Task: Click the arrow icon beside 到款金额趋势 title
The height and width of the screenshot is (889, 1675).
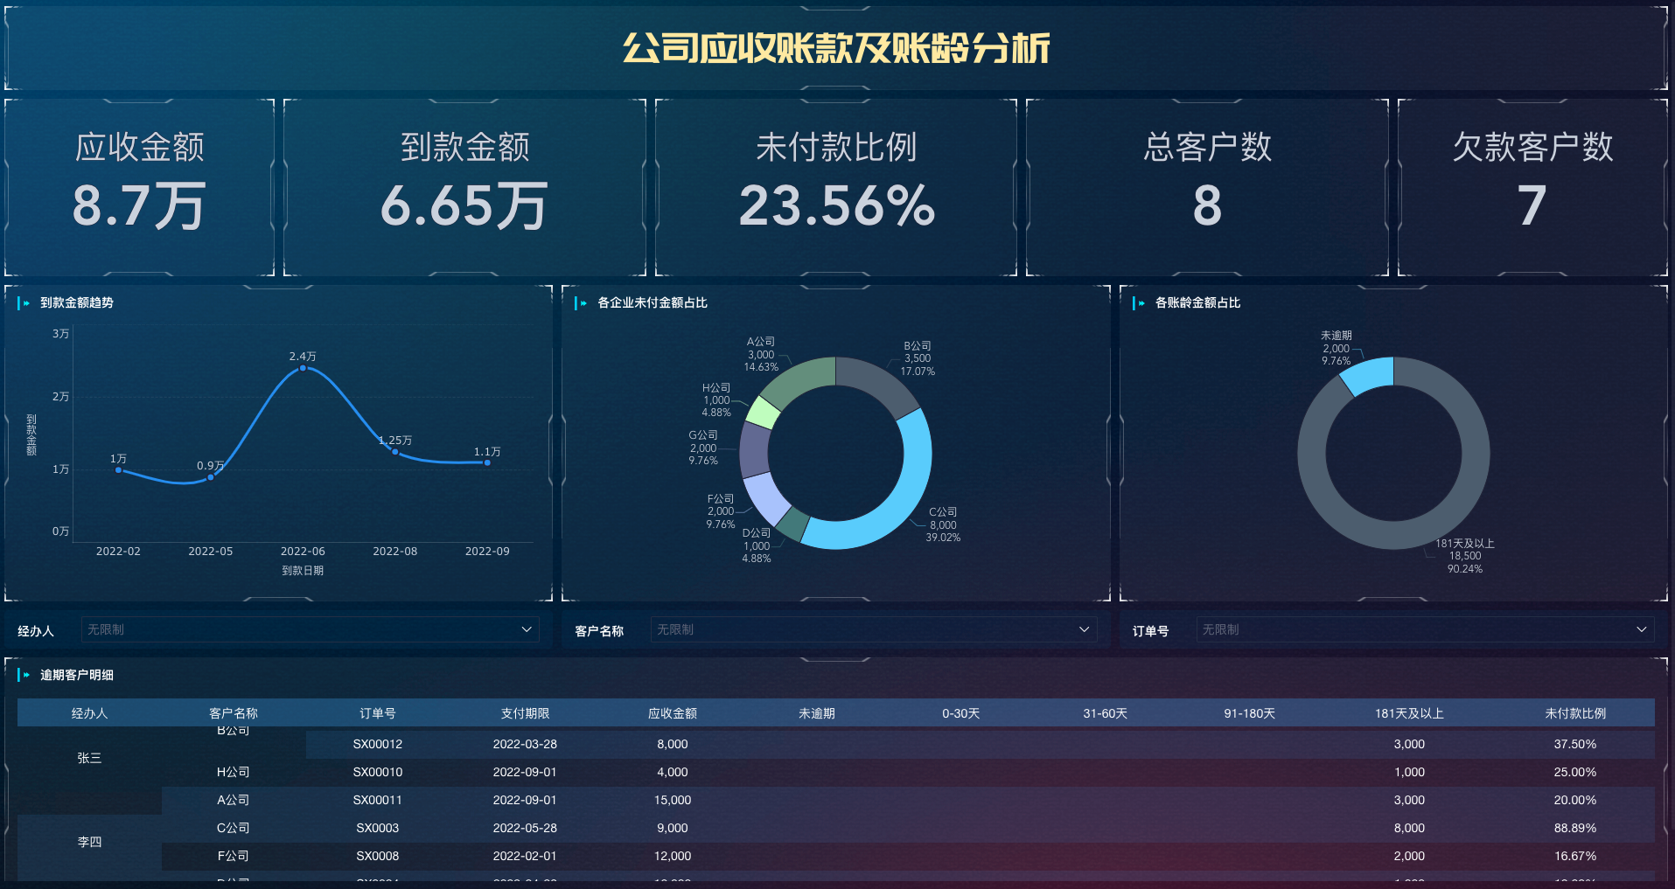Action: tap(25, 303)
